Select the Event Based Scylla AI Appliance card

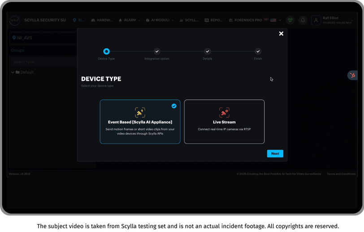pyautogui.click(x=140, y=122)
